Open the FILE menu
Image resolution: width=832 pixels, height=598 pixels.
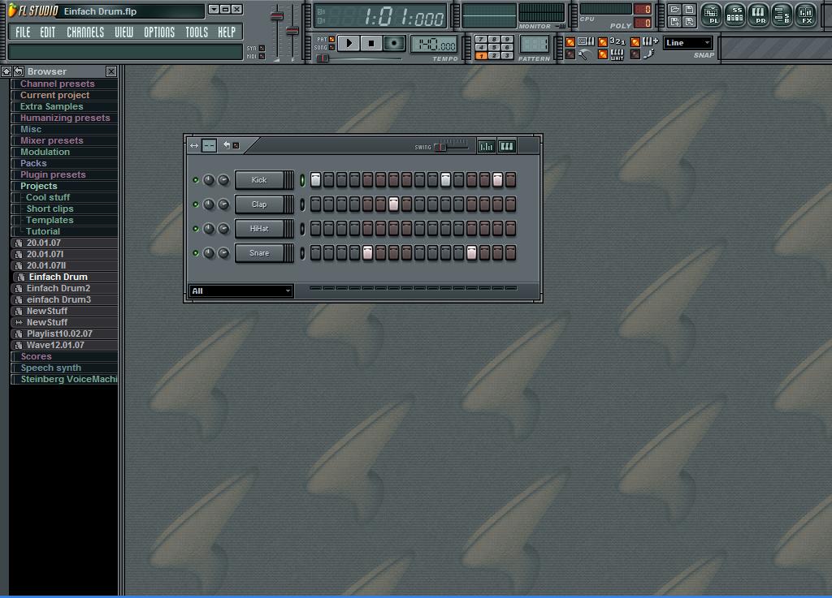tap(23, 32)
